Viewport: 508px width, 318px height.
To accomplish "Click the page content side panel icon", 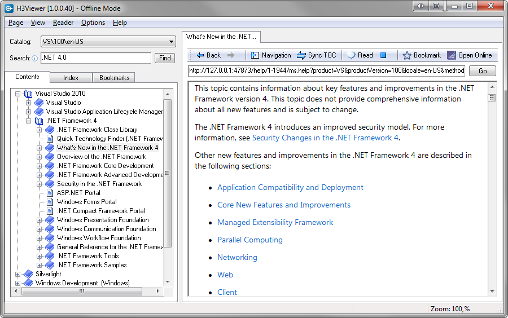I will point(492,98).
